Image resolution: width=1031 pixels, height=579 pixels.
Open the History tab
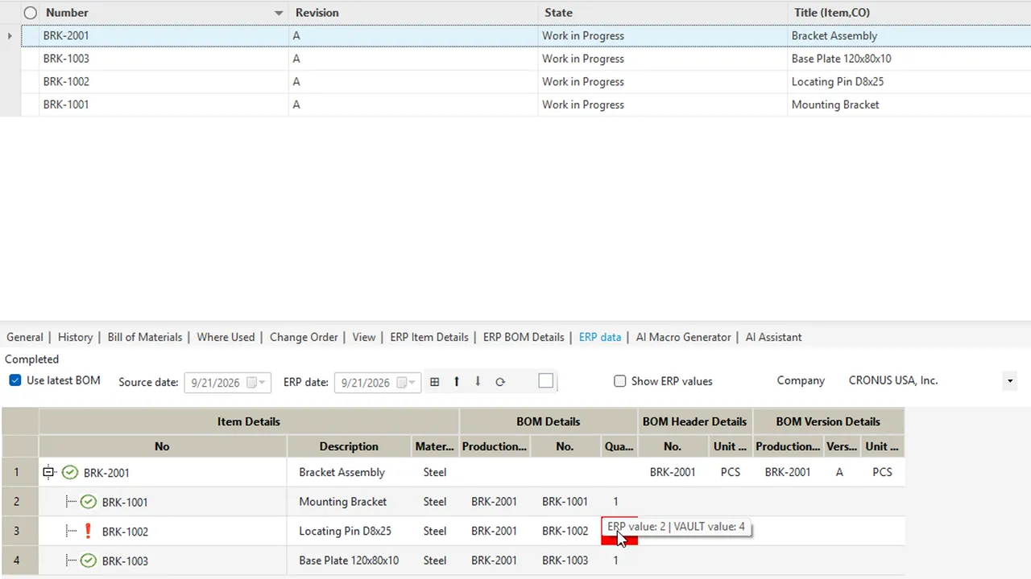click(75, 337)
